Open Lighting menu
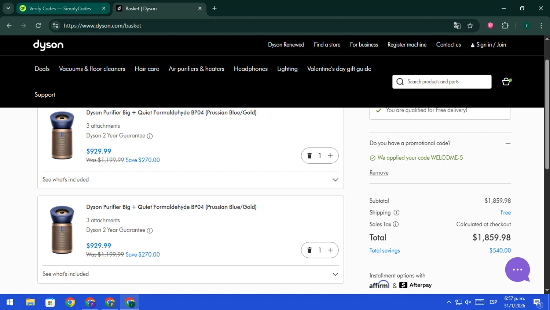 (287, 69)
